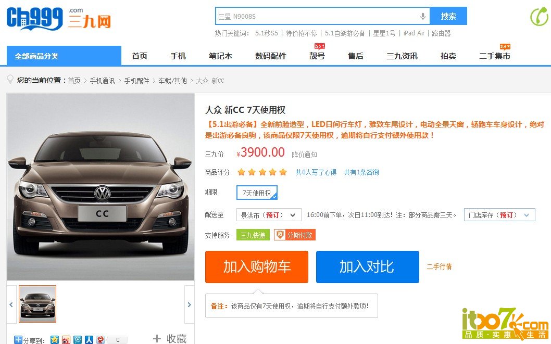Click the green phone contact icon

point(540,17)
